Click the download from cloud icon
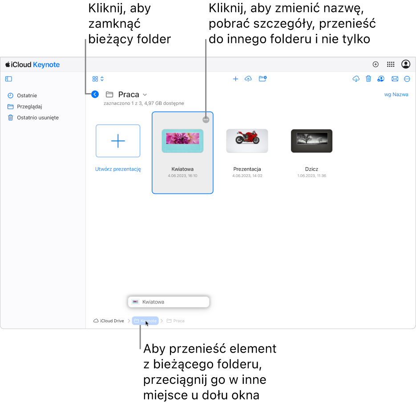This screenshot has height=407, width=416. (356, 79)
